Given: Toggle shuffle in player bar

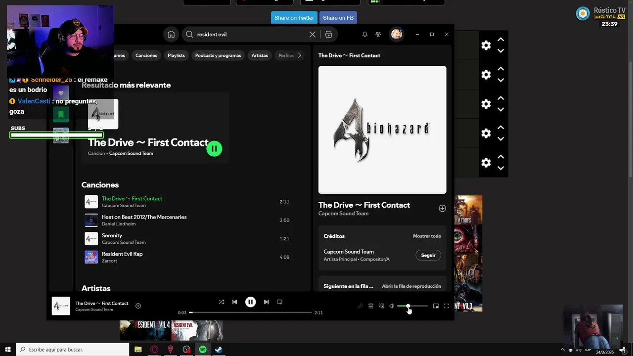Looking at the screenshot, I should tap(221, 302).
